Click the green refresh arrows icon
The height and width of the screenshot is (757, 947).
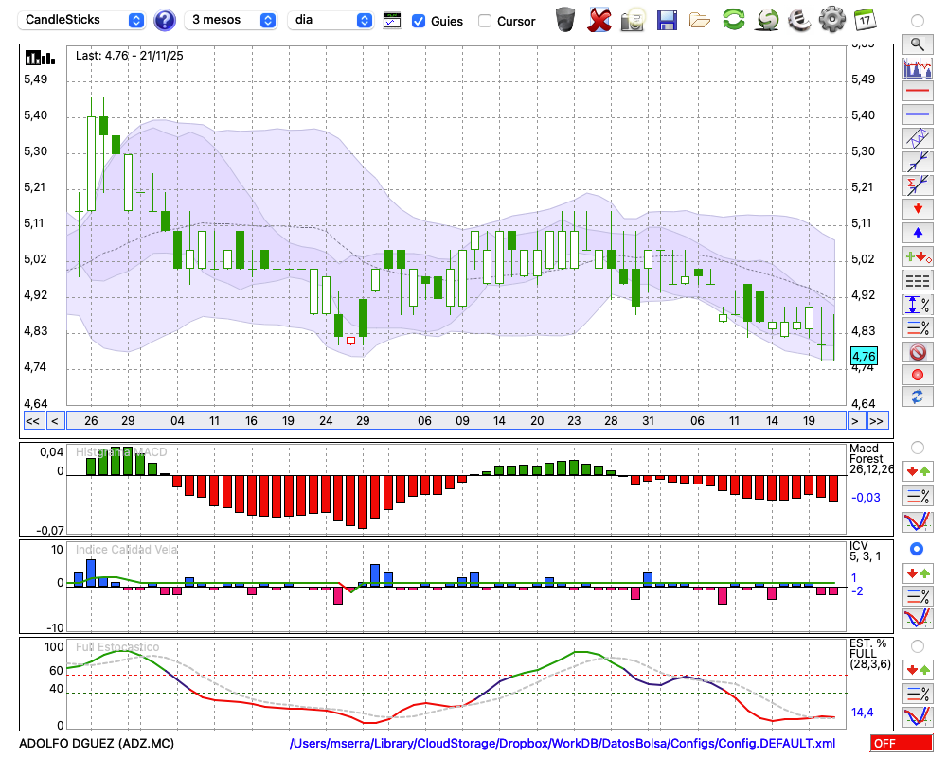(733, 20)
